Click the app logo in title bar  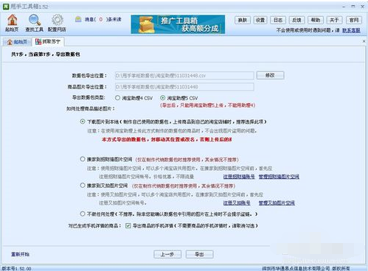[x=5, y=7]
